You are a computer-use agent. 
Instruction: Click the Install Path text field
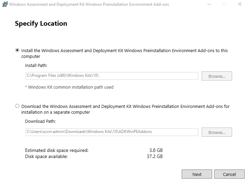point(112,76)
